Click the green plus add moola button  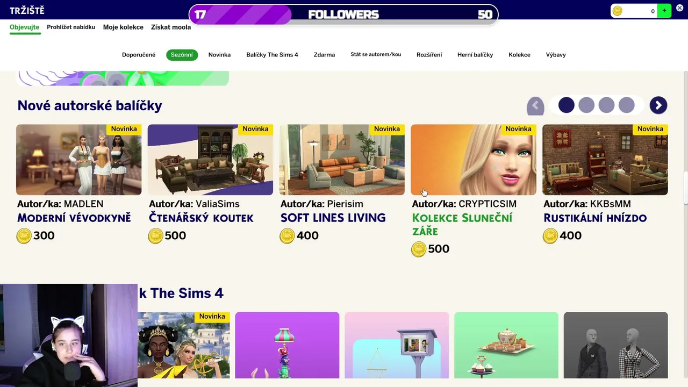click(664, 11)
